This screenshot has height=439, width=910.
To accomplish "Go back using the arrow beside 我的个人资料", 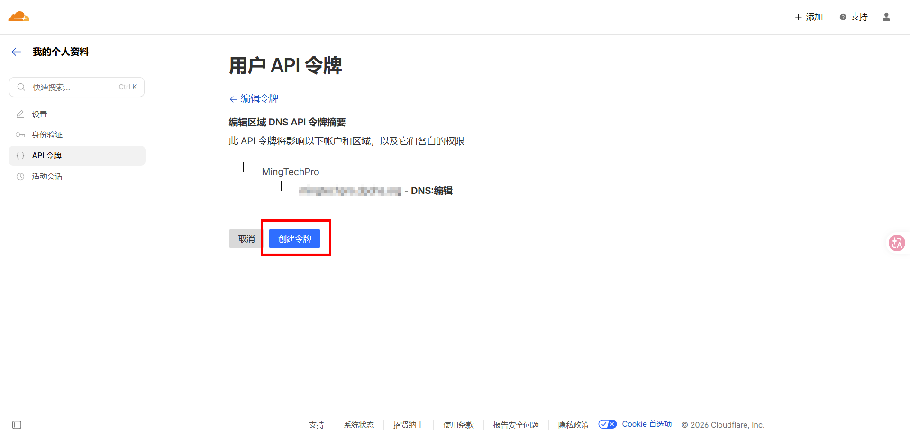I will (16, 52).
